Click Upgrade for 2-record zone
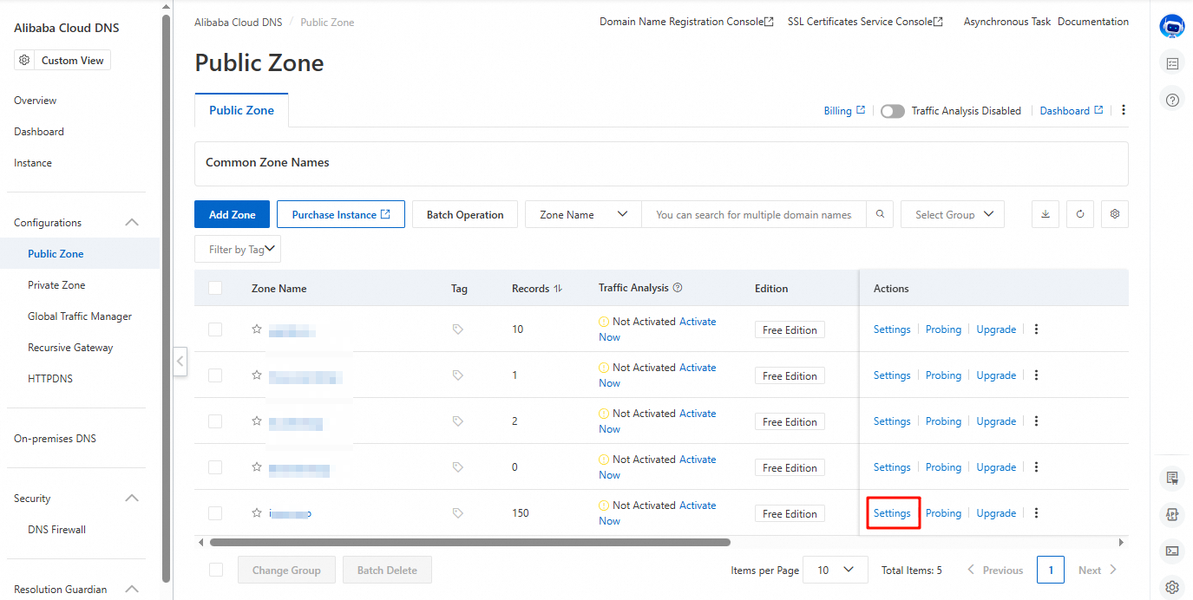The width and height of the screenshot is (1193, 600). pos(996,421)
